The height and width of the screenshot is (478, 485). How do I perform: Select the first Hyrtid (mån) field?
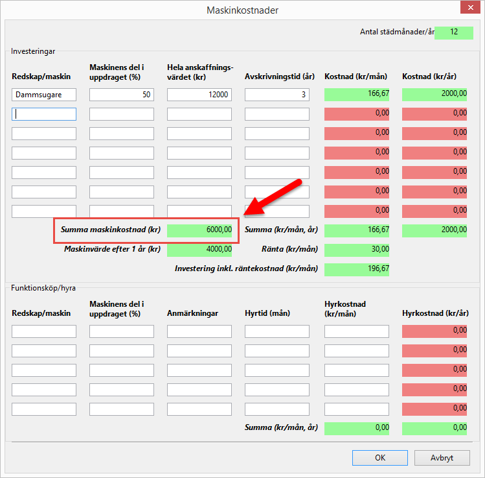pyautogui.click(x=277, y=331)
